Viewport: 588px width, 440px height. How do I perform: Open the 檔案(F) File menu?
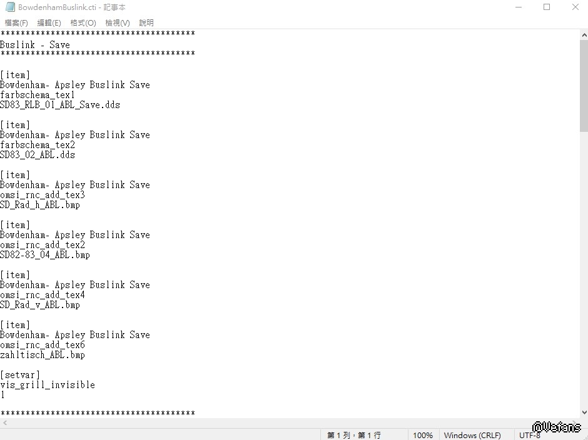tap(16, 23)
